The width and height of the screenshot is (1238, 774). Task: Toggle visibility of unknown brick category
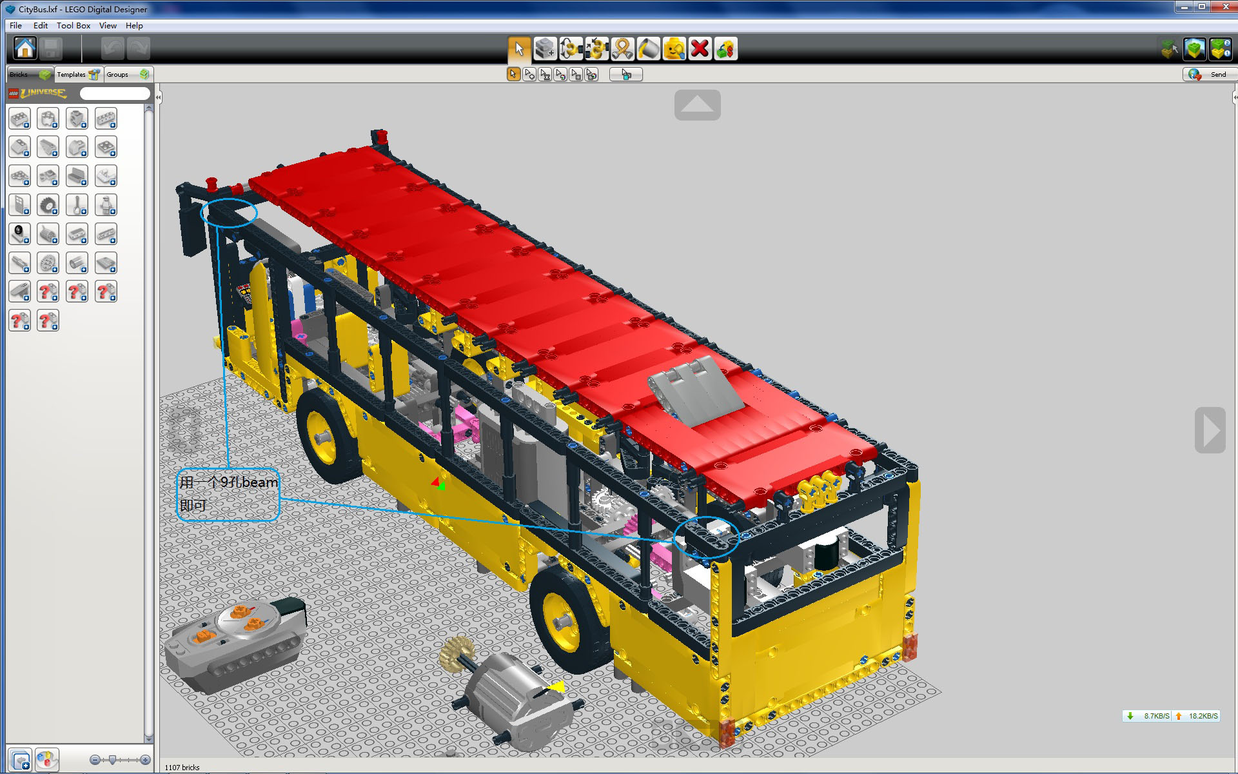48,292
